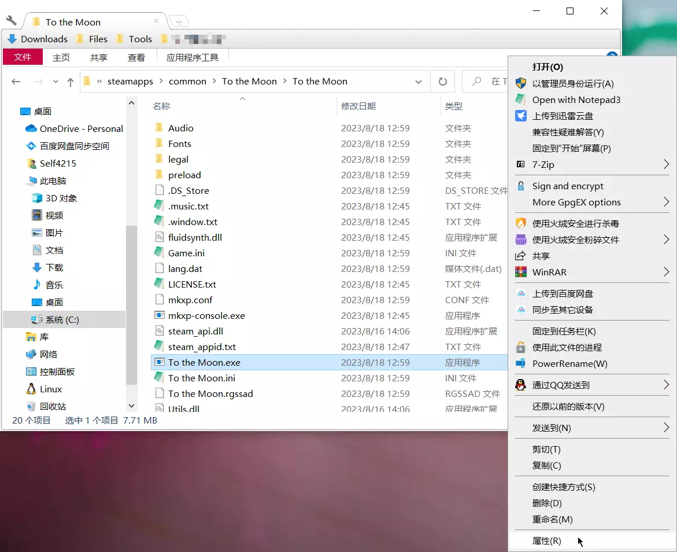Viewport: 677px width, 552px height.
Task: Expand the hidden breadcrumb chevron before steamapps
Action: tap(99, 81)
